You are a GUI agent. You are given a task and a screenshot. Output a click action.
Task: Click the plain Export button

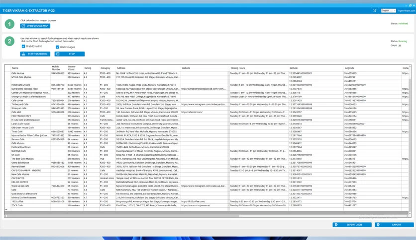coord(394,225)
